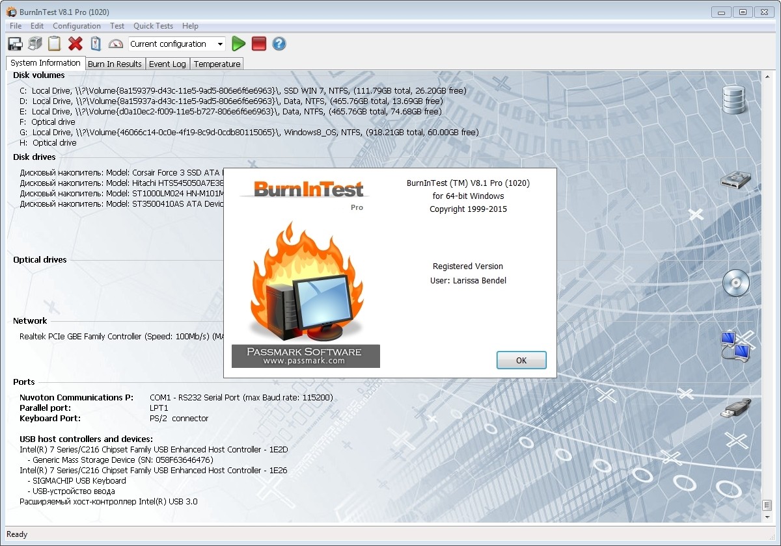
Task: Click the Corsair Force 3 SSD row
Action: click(x=122, y=172)
